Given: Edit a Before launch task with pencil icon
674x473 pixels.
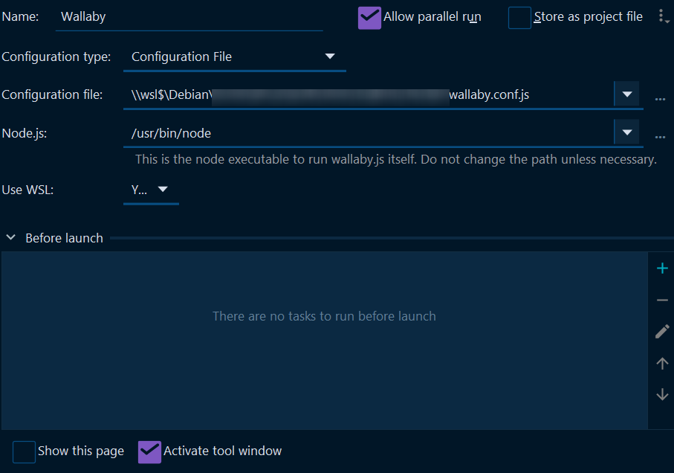Looking at the screenshot, I should 661,331.
